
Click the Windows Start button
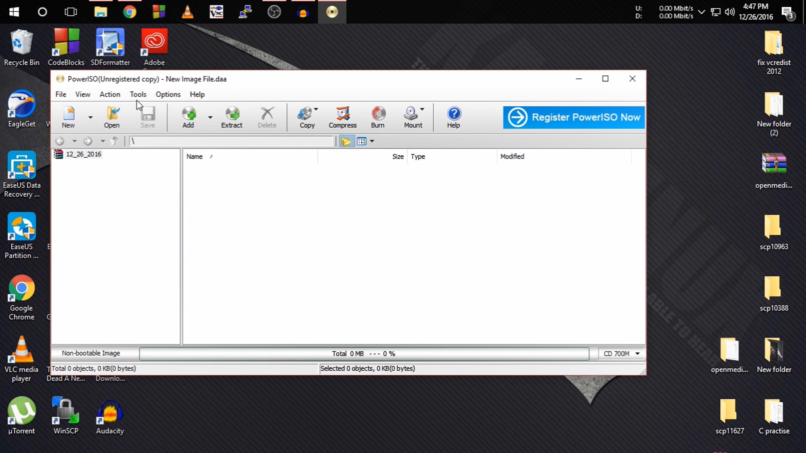point(14,12)
